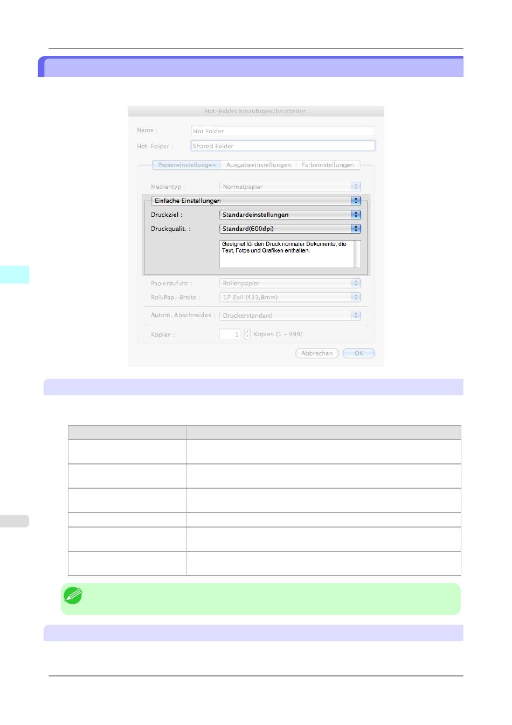Open the Autom. Abschneiden dropdown
Screen dimensions: 512x725
coord(290,316)
